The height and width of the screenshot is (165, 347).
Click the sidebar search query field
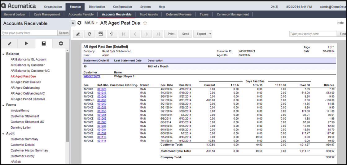tap(29, 33)
